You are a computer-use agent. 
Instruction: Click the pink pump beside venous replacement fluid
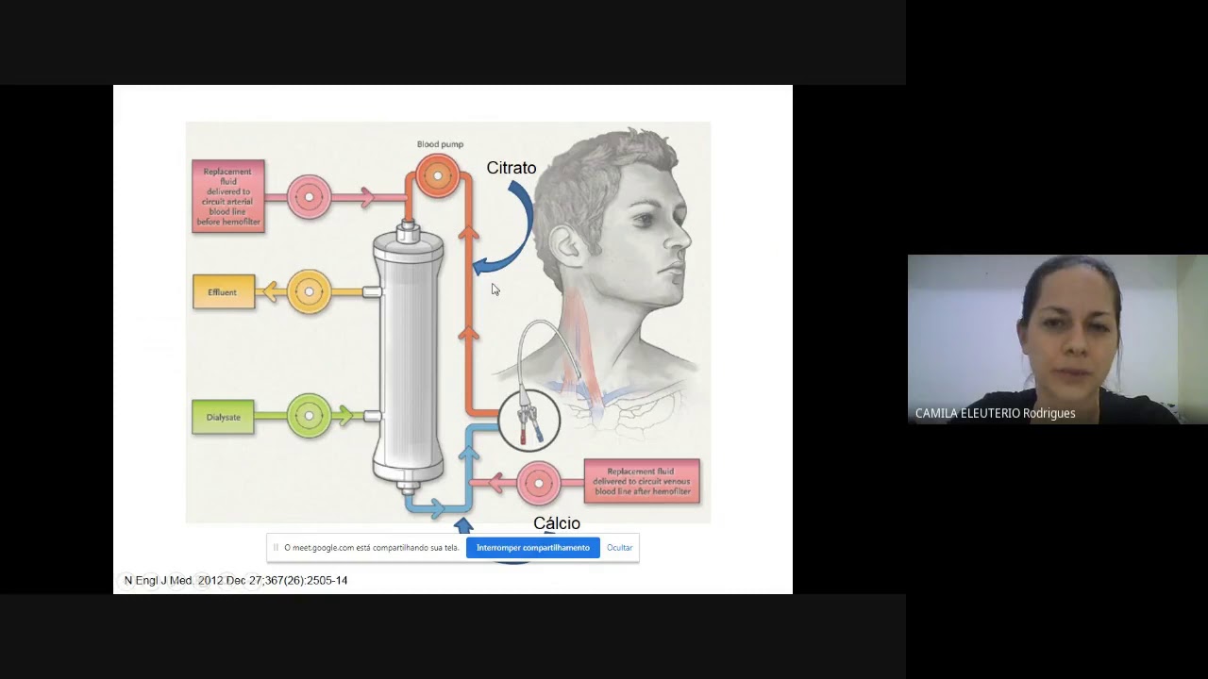[538, 483]
